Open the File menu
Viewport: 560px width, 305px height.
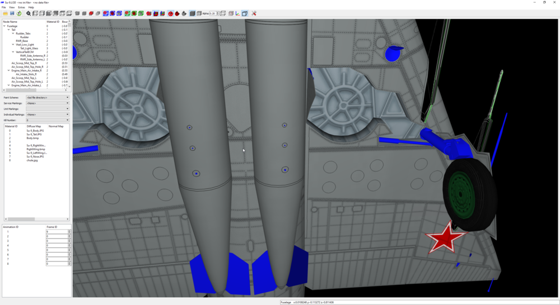[x=3, y=7]
